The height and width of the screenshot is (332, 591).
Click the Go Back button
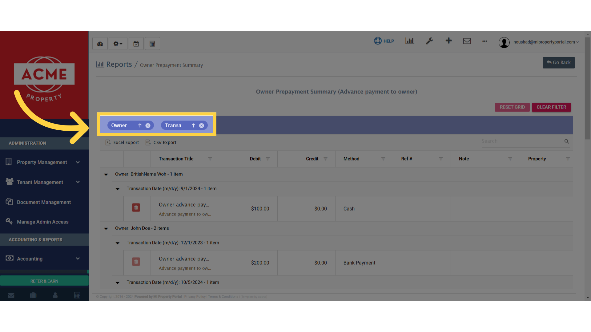[558, 62]
